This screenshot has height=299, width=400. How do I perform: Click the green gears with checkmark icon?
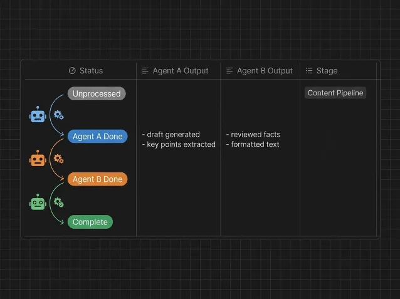click(59, 202)
